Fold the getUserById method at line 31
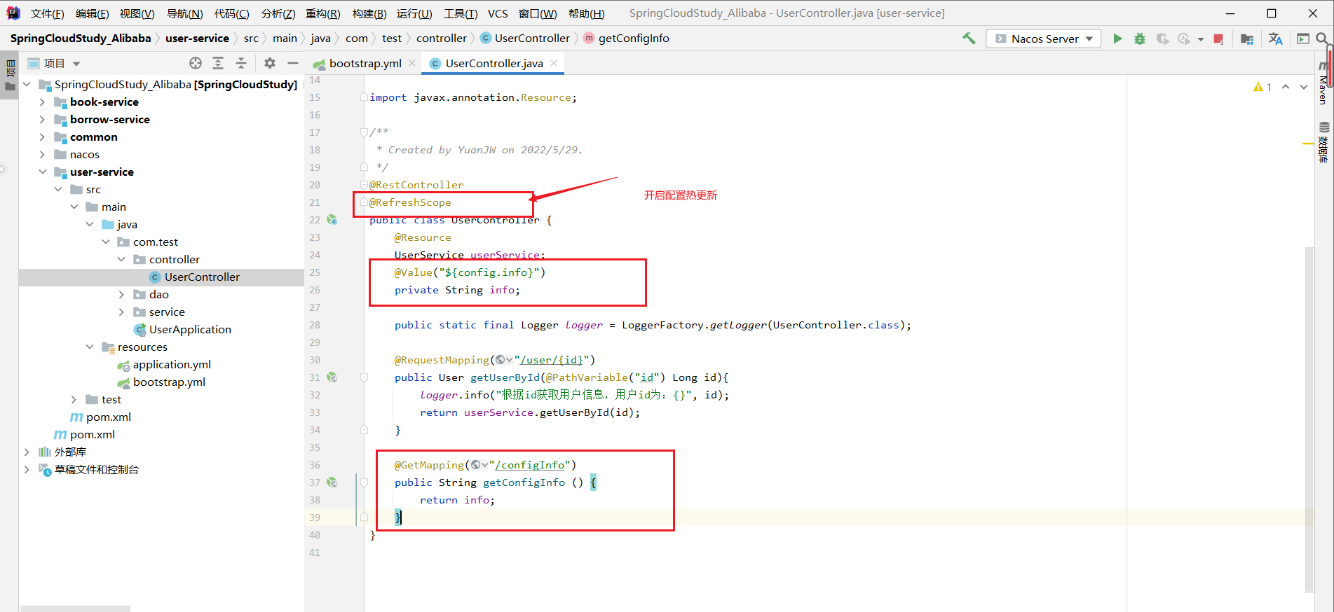Screen dimensions: 1334x612 coord(364,377)
